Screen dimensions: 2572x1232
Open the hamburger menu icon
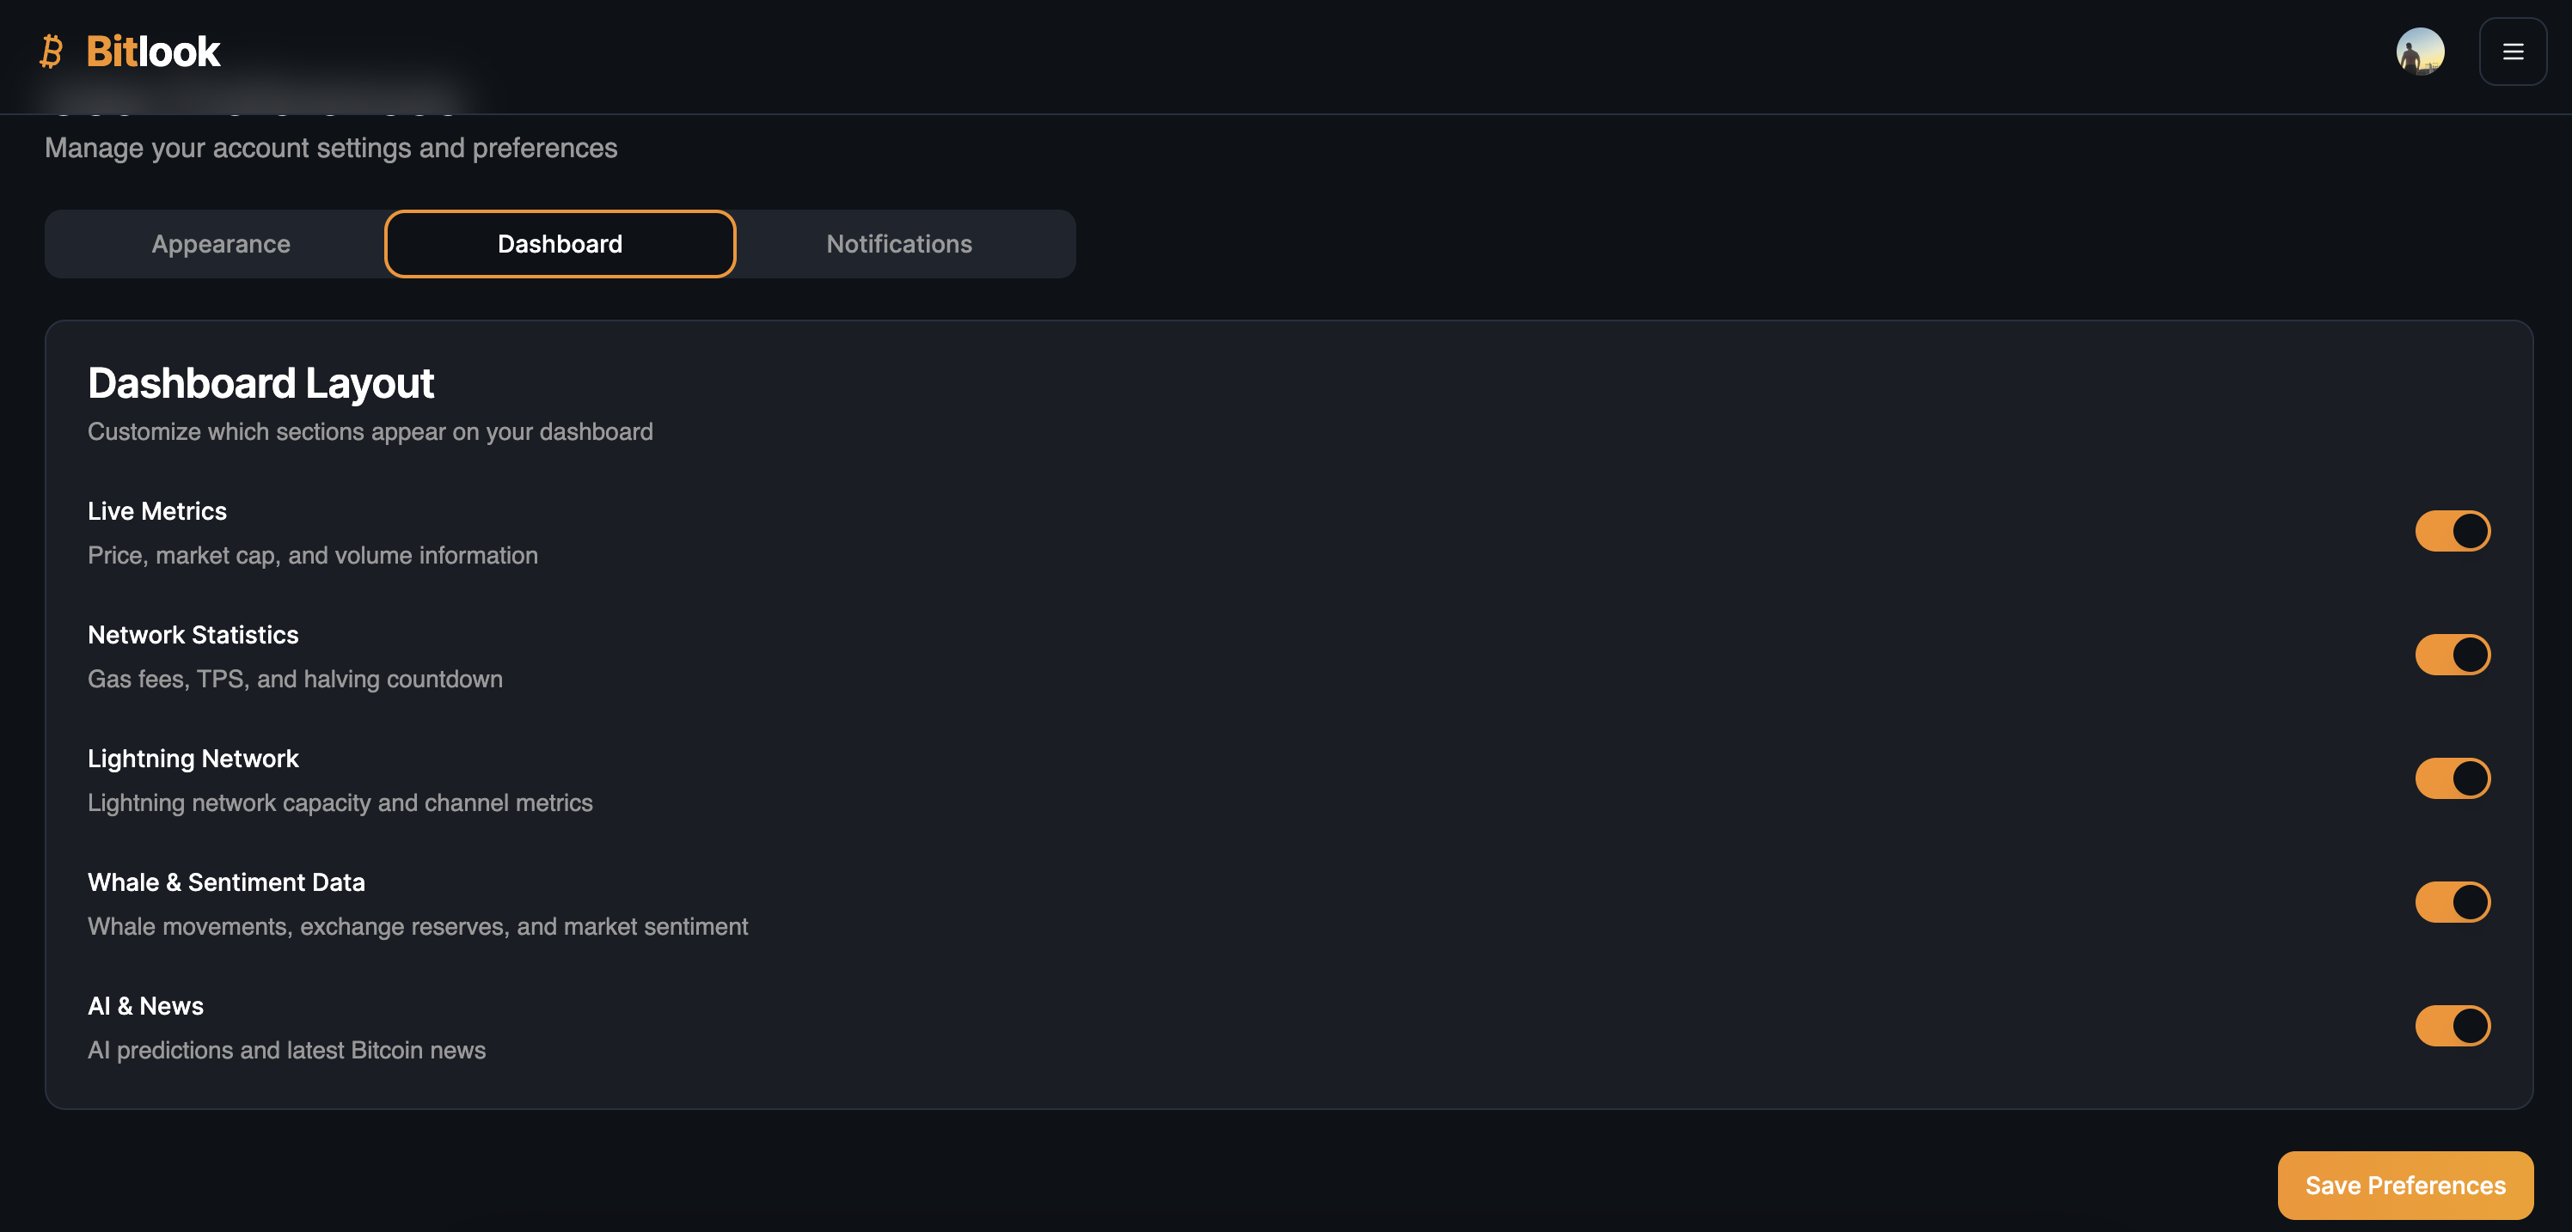tap(2512, 52)
